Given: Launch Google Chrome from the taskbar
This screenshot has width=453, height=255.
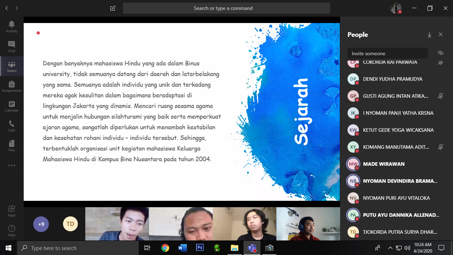Looking at the screenshot, I should click(165, 248).
